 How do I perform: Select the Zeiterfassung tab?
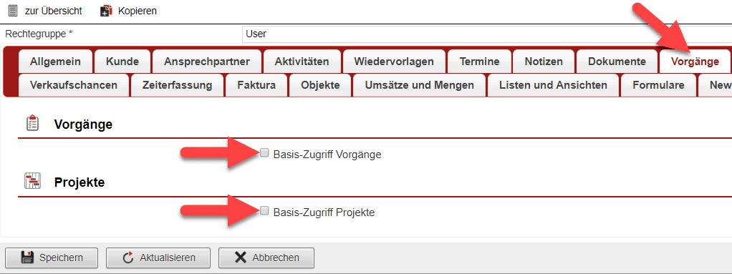click(x=178, y=85)
